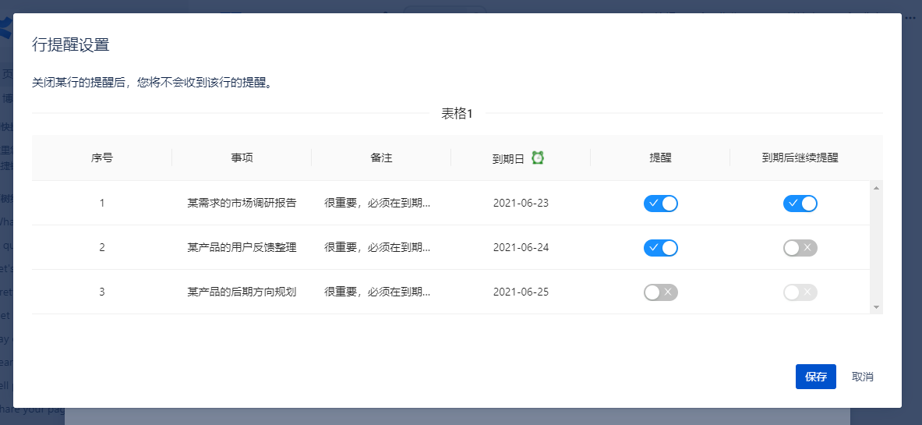Click the 事项 column header
Screen dimensions: 922x425
pos(242,158)
